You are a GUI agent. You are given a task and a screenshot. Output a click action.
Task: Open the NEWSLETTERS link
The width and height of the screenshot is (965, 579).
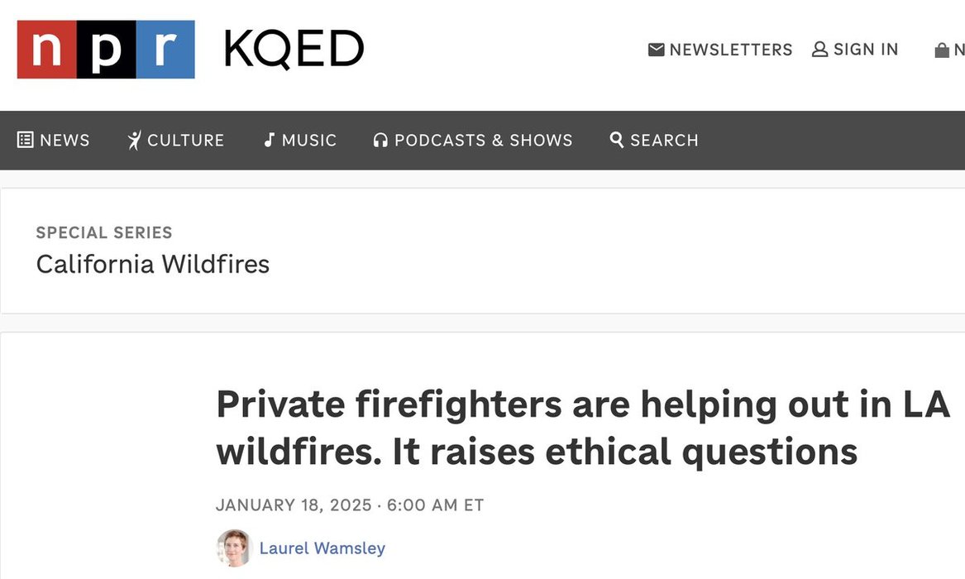coord(730,50)
